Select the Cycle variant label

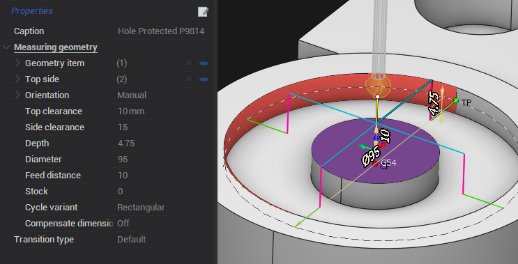pos(51,208)
